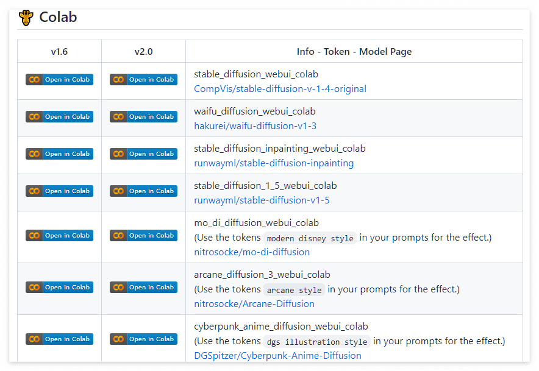Open v1.6 Colab badge for stable_diffusion_inpainting_webui_colab
This screenshot has width=539, height=371.
pos(60,154)
